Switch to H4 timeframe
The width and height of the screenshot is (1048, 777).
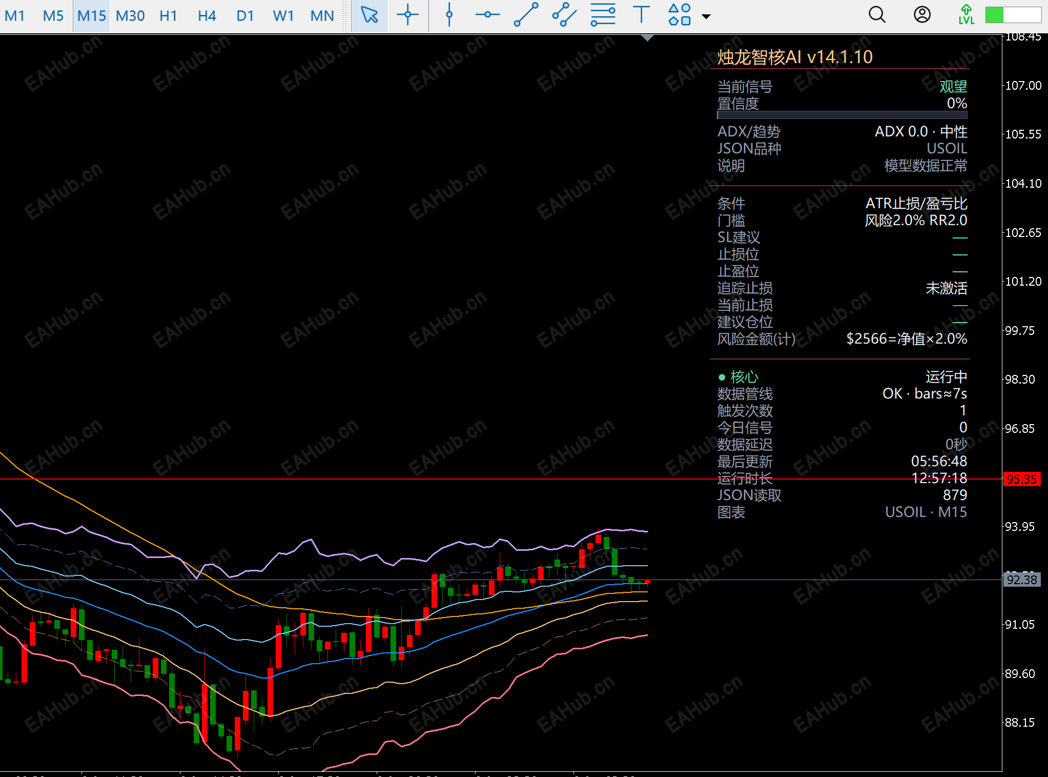point(207,16)
